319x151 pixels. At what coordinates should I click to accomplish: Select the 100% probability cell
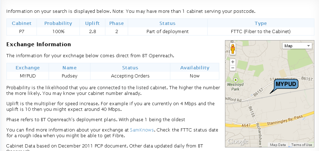pos(58,31)
